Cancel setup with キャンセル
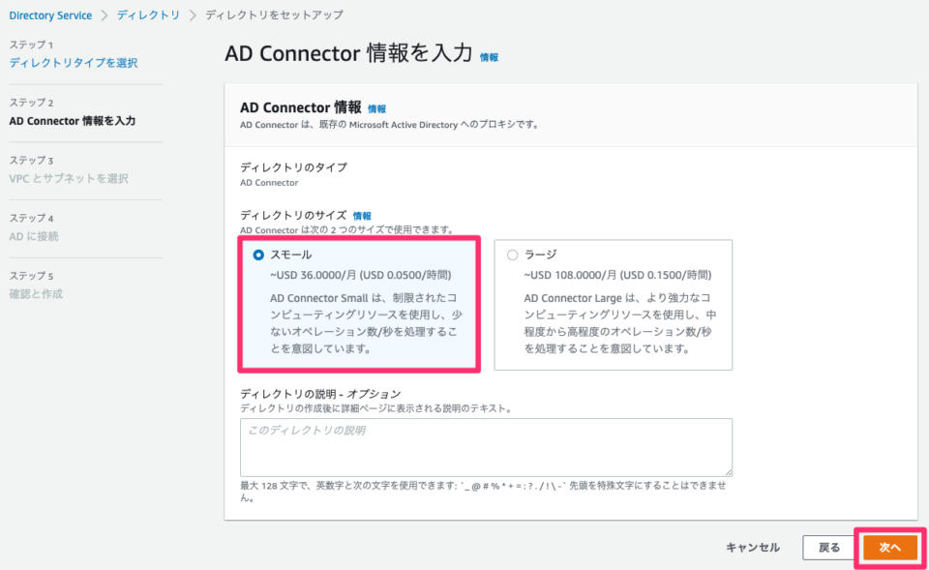The height and width of the screenshot is (570, 929). click(752, 547)
